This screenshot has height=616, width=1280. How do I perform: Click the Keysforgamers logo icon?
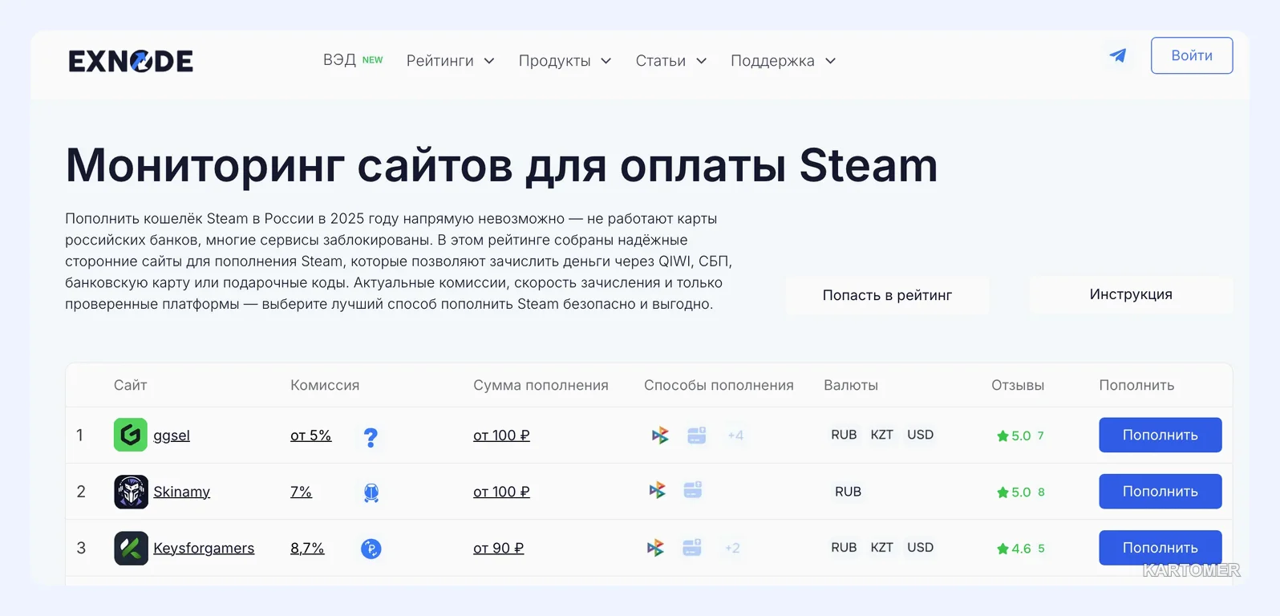pyautogui.click(x=131, y=548)
